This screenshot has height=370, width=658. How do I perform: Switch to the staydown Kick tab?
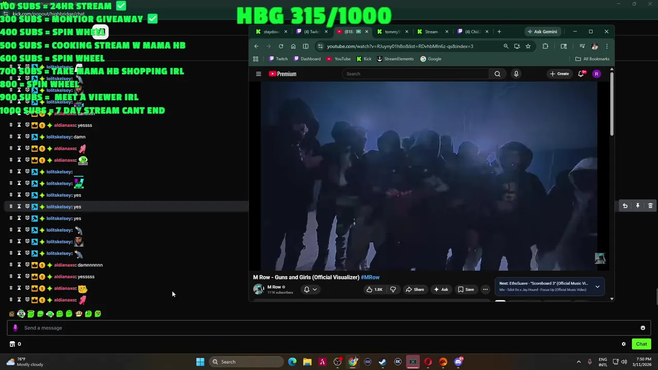(x=272, y=32)
